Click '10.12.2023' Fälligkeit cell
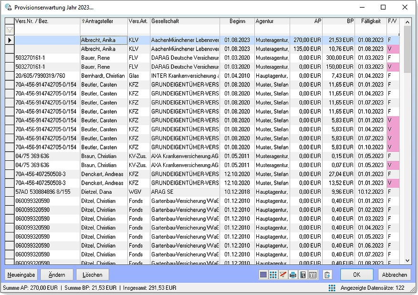The width and height of the screenshot is (418, 295). 371,192
